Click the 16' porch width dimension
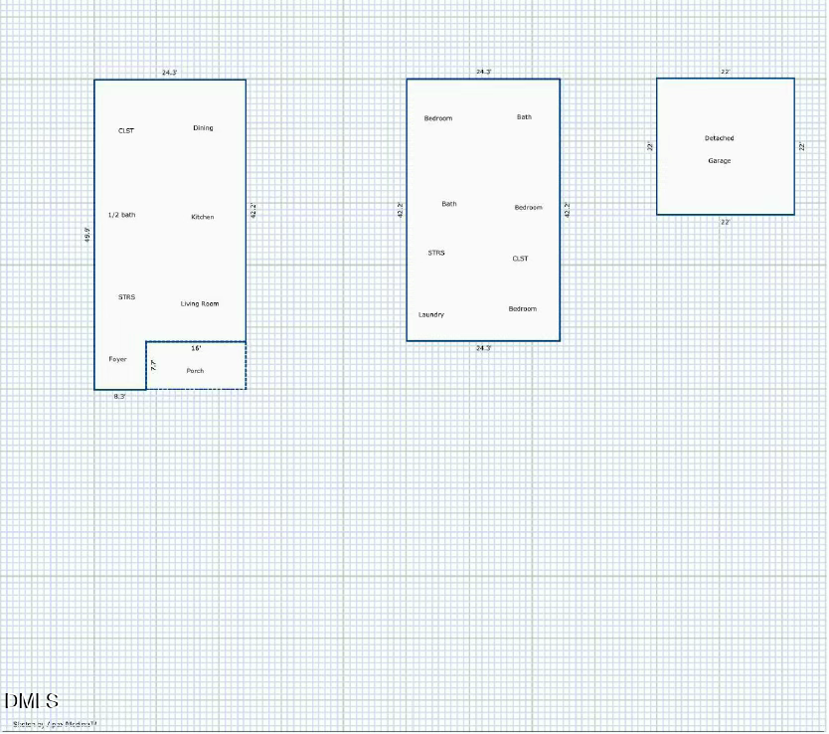Screen dimensions: 829x734 (196, 349)
